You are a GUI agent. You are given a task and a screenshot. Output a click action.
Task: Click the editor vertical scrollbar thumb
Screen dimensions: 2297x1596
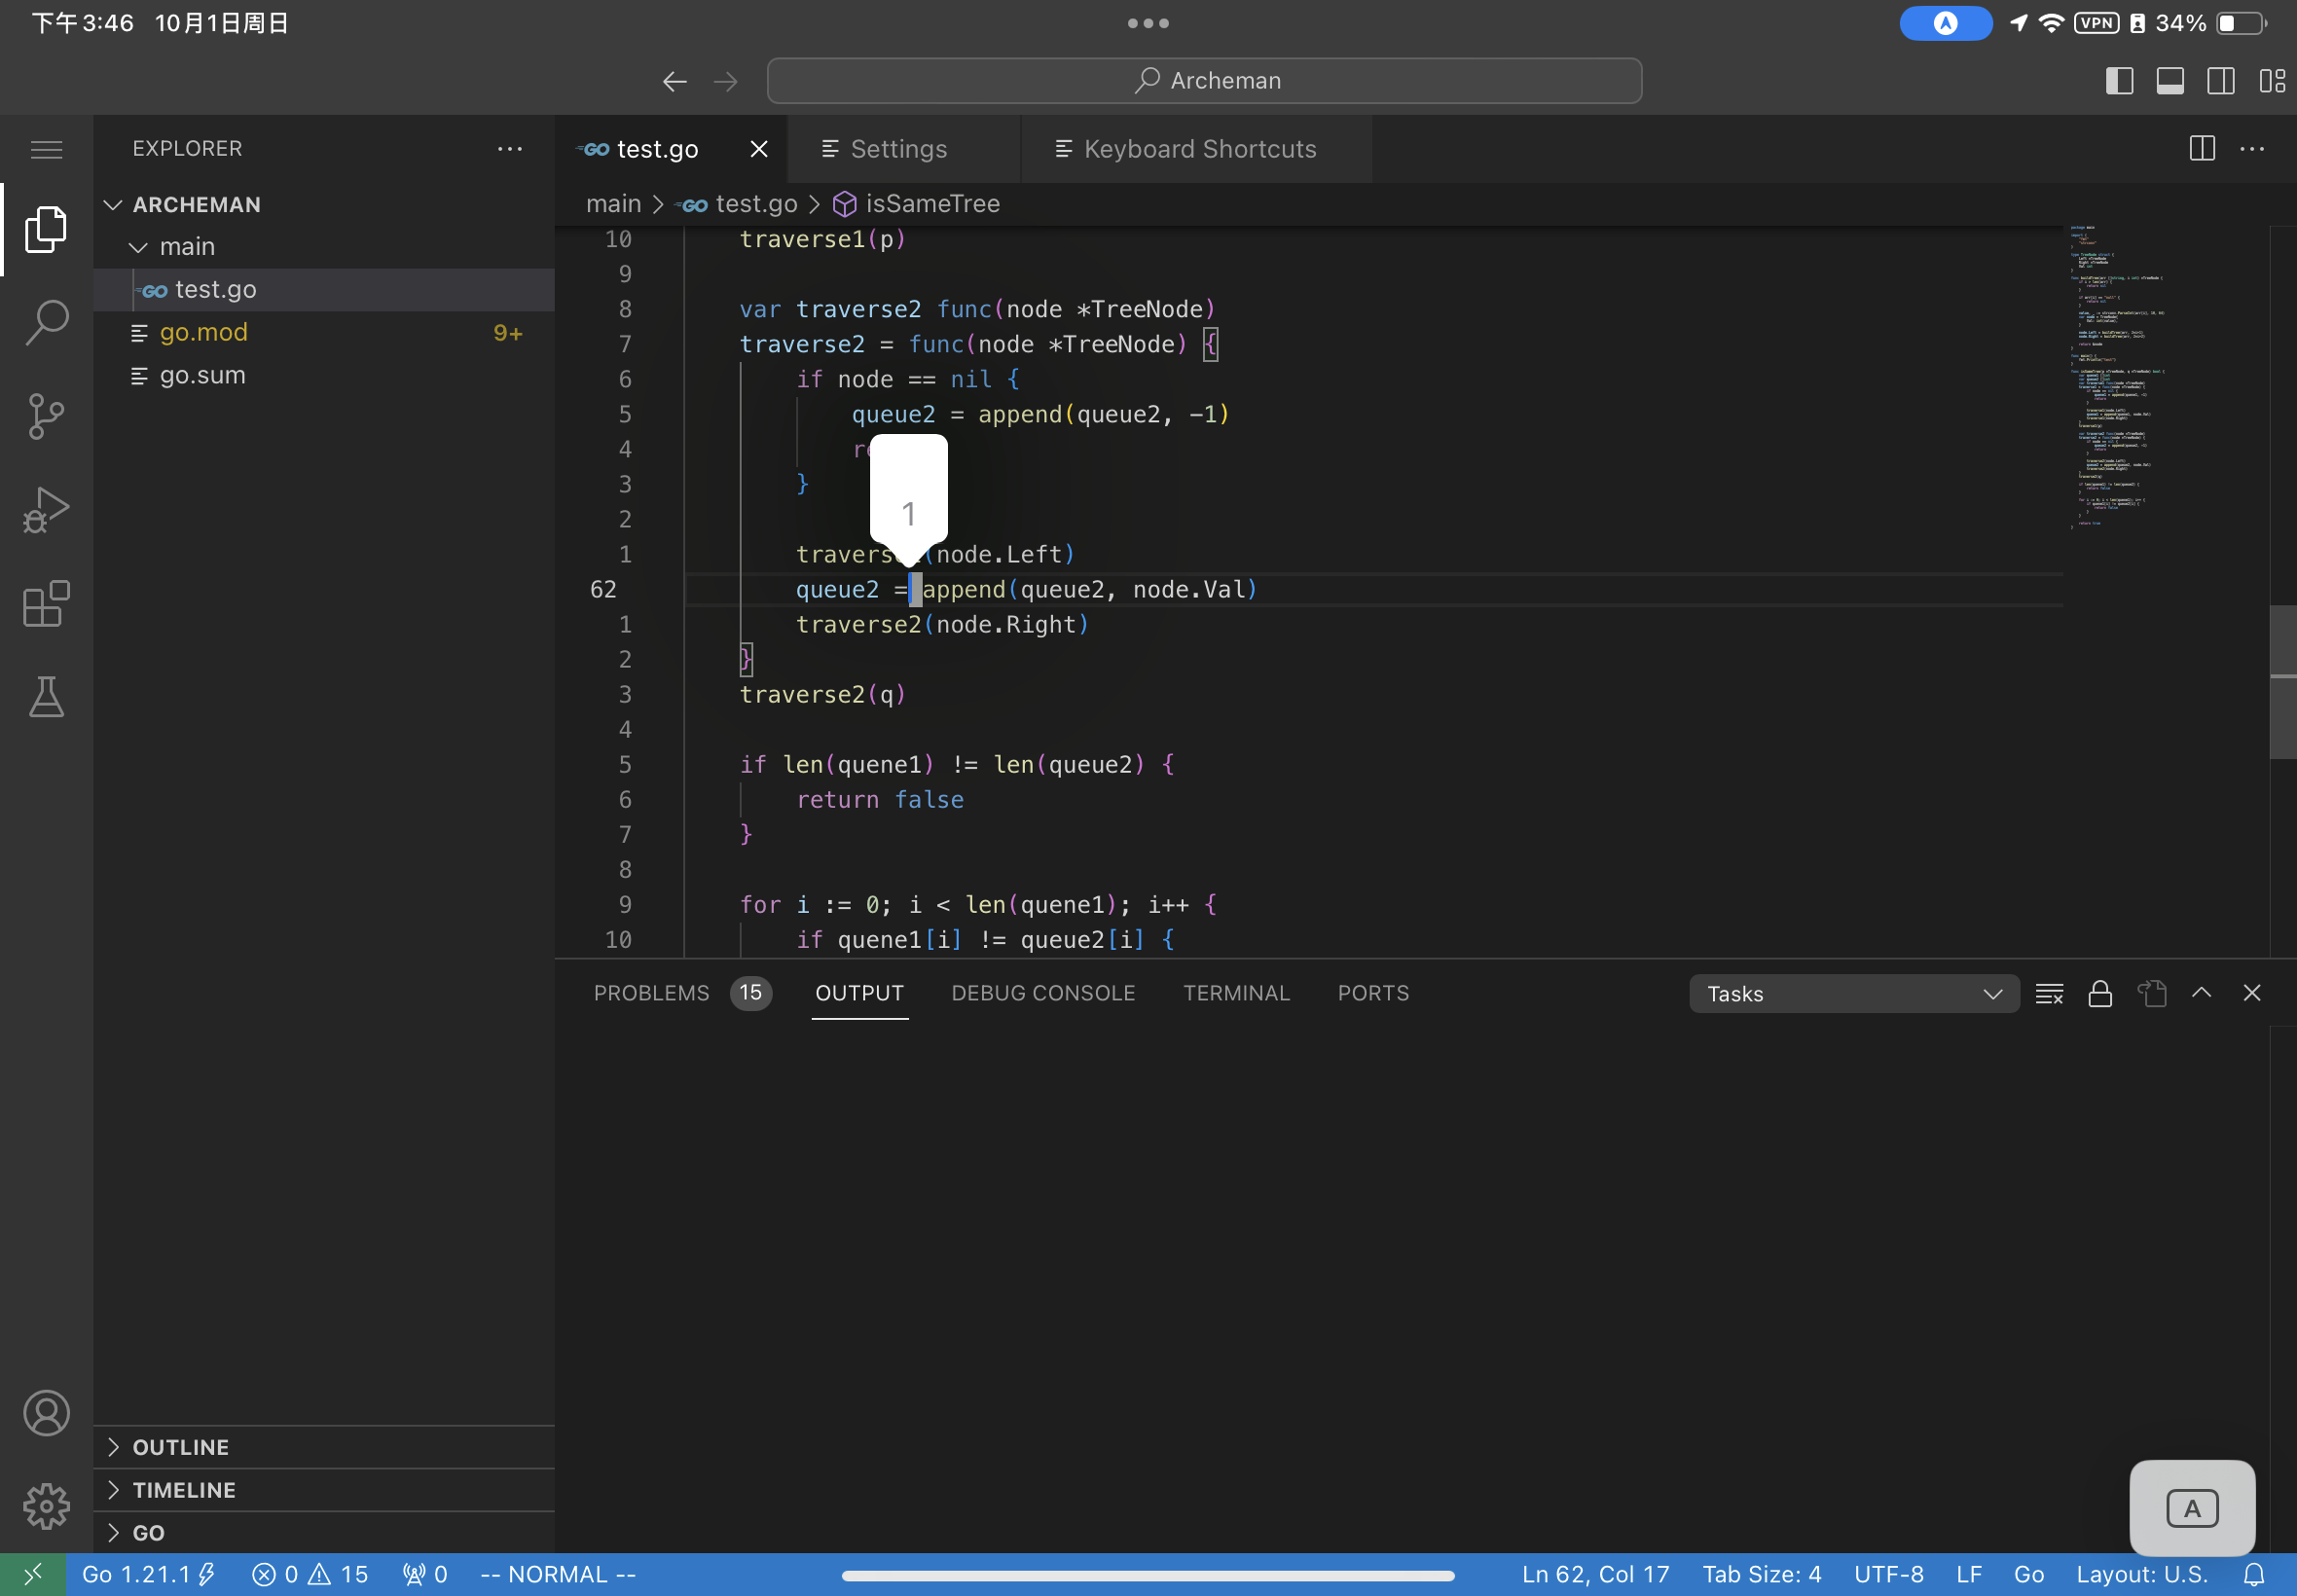click(2283, 682)
